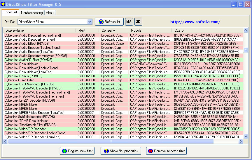Screen dimensions: 252x160
Task: Click the vertical scrollbar down arrow
Action: [x=246, y=136]
